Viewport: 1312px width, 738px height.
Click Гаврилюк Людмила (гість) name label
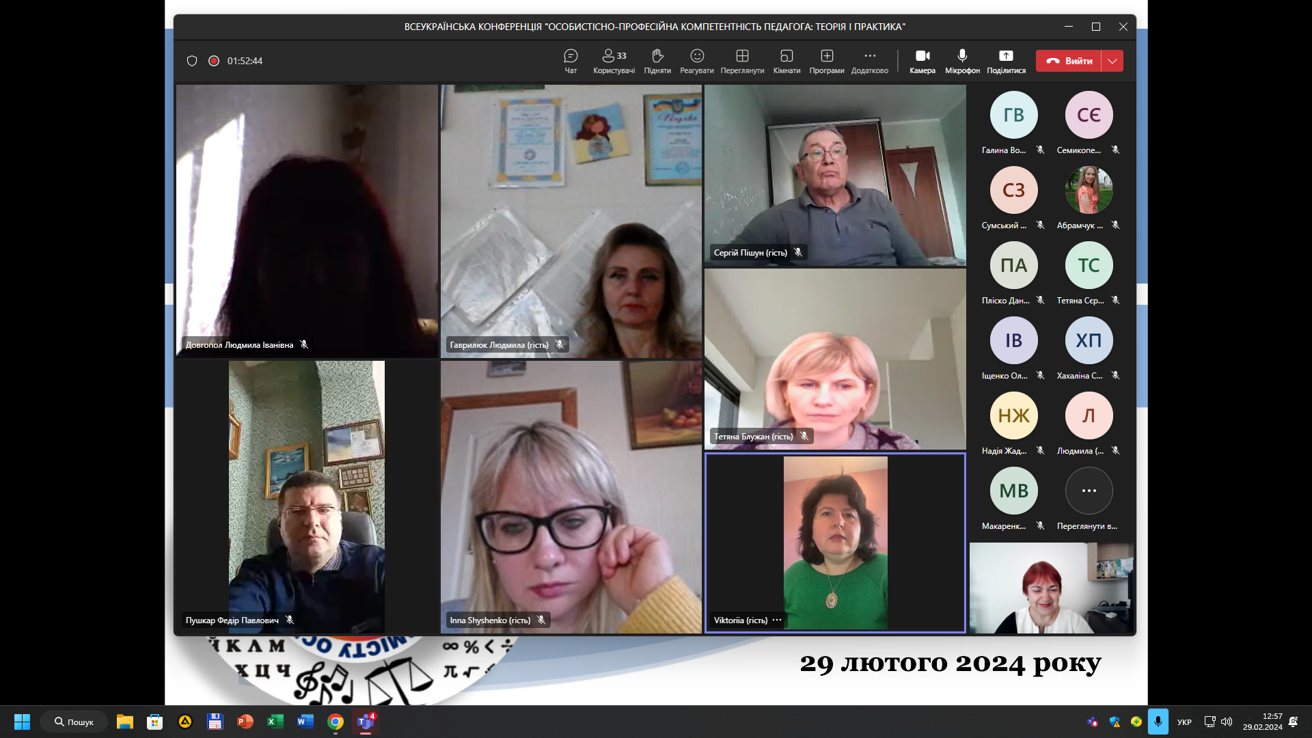[499, 345]
